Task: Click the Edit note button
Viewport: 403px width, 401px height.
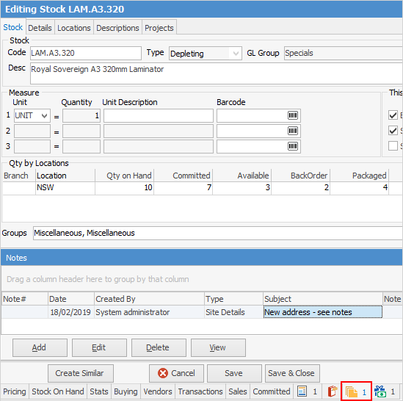Action: (x=99, y=348)
